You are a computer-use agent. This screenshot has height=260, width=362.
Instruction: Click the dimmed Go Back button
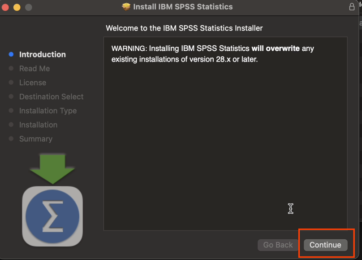point(278,245)
